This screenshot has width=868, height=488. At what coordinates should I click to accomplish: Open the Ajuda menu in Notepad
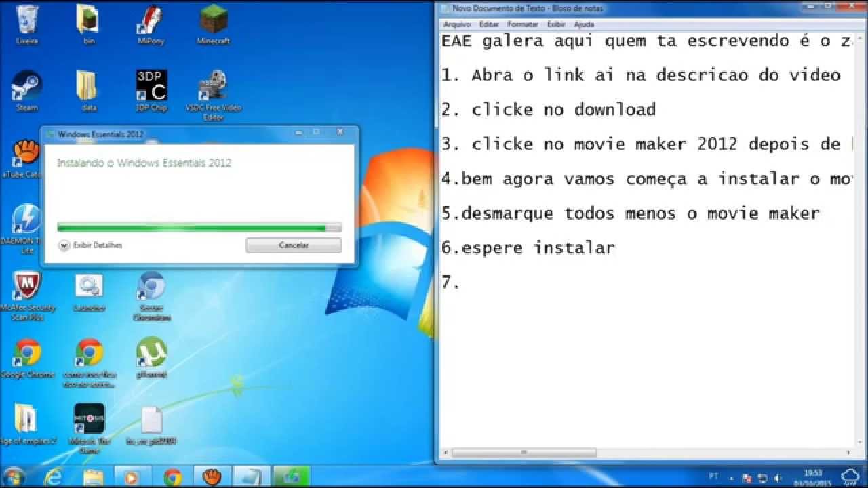click(x=584, y=24)
